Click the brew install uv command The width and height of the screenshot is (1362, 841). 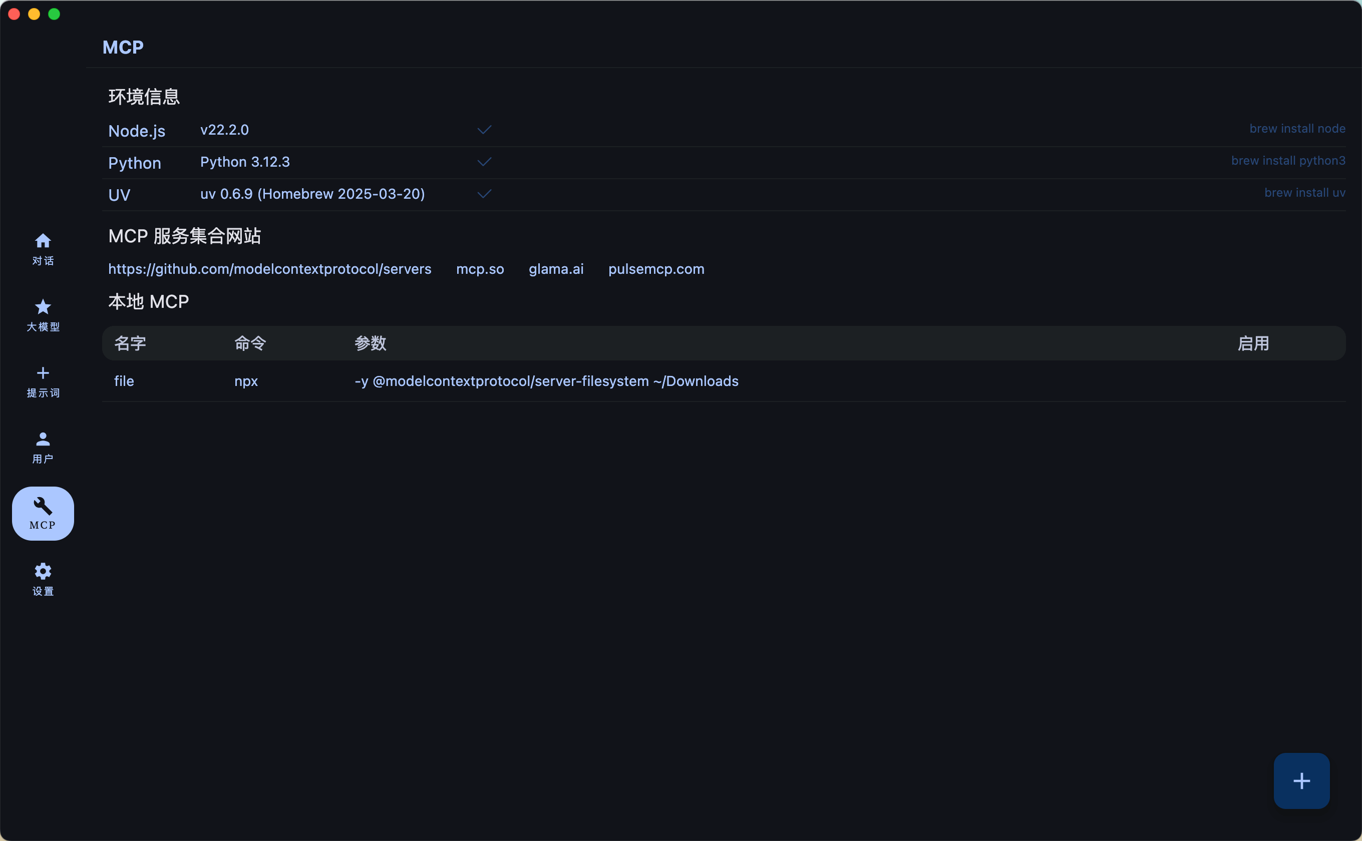pyautogui.click(x=1304, y=192)
